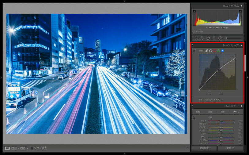Switch to the red channel curve
This screenshot has width=249, height=155.
point(214,51)
